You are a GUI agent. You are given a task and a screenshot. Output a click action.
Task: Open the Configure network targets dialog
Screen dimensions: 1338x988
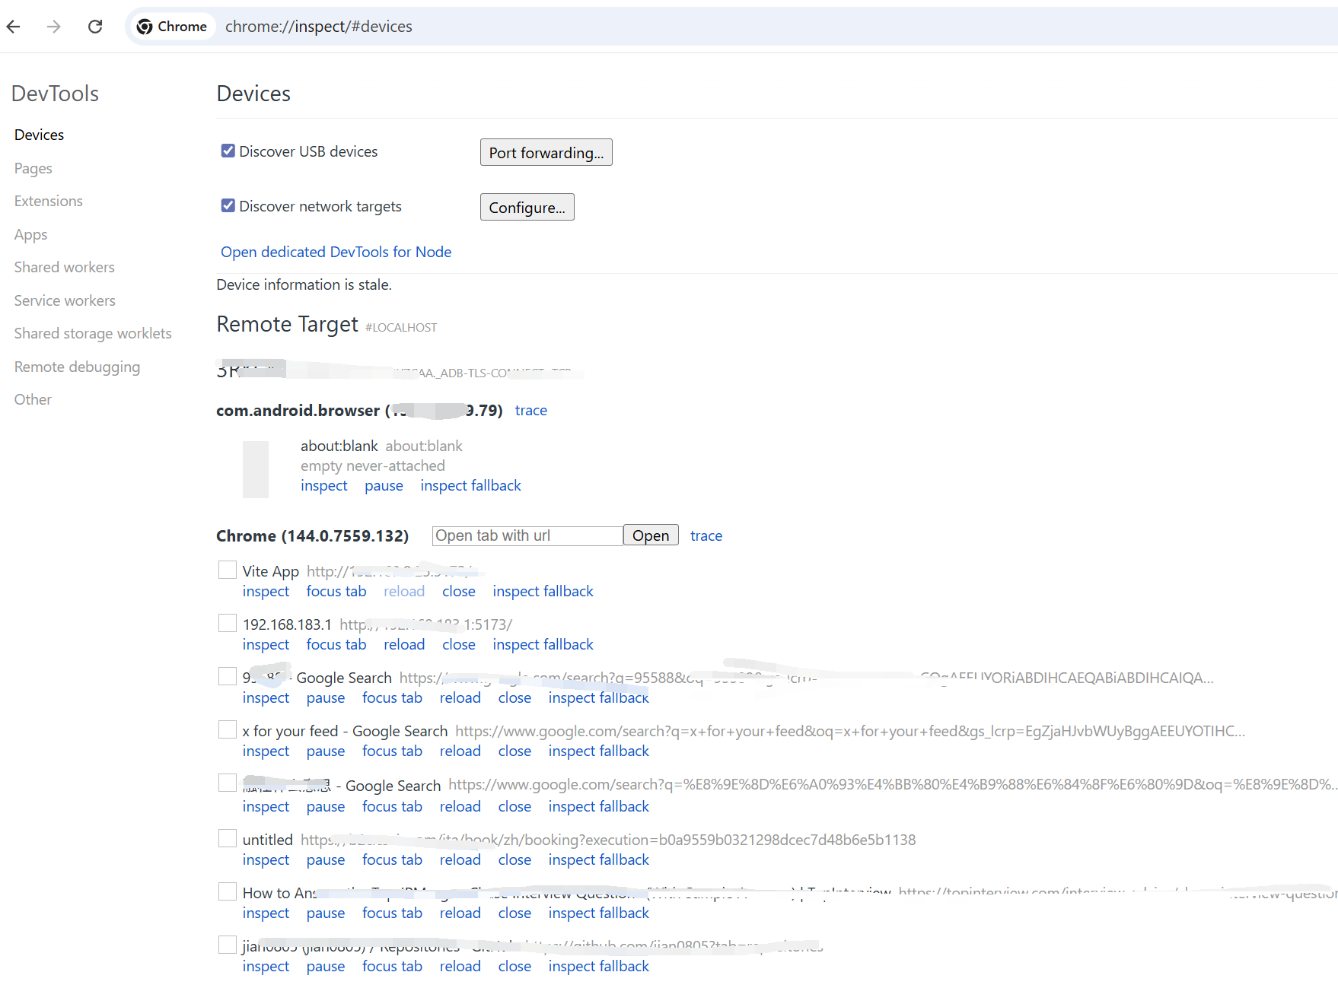tap(527, 207)
